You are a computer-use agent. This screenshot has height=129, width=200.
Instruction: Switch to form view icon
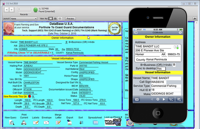coord(51,19)
